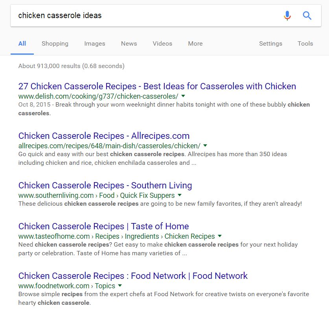The image size is (329, 317).
Task: Expand arrow next to foodnetwork.com Topics
Action: (120, 286)
